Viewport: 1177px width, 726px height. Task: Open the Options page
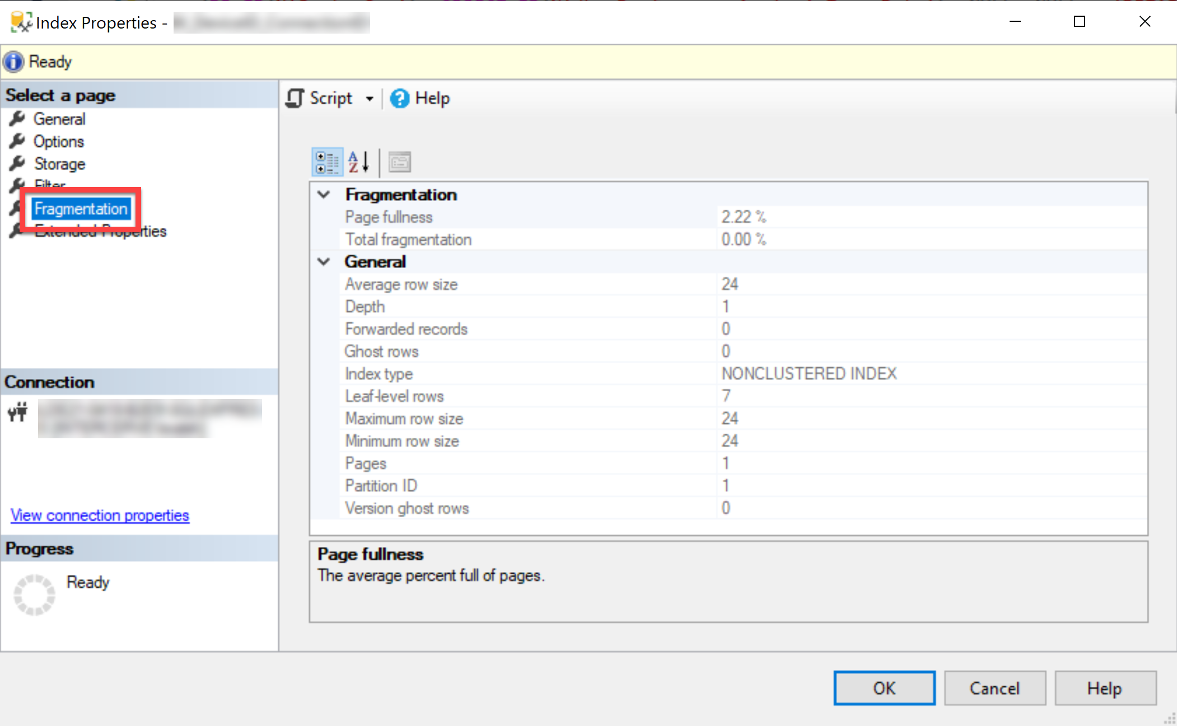(58, 142)
